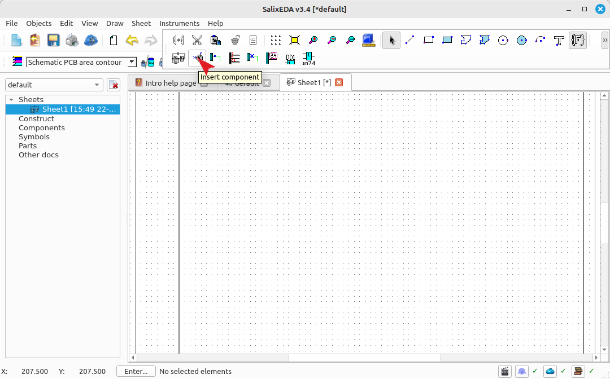The image size is (610, 379).
Task: Select the circle outline tool
Action: pos(503,40)
